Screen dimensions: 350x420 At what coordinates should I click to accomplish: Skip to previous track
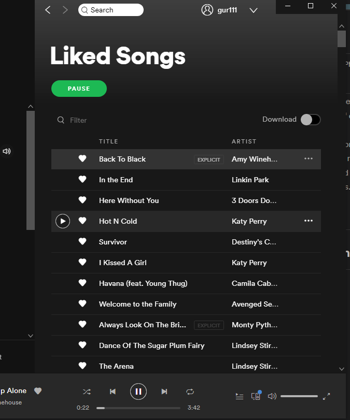[113, 392]
